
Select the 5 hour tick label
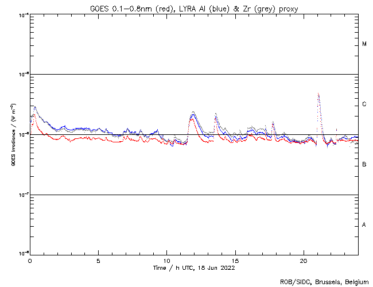tap(98, 261)
